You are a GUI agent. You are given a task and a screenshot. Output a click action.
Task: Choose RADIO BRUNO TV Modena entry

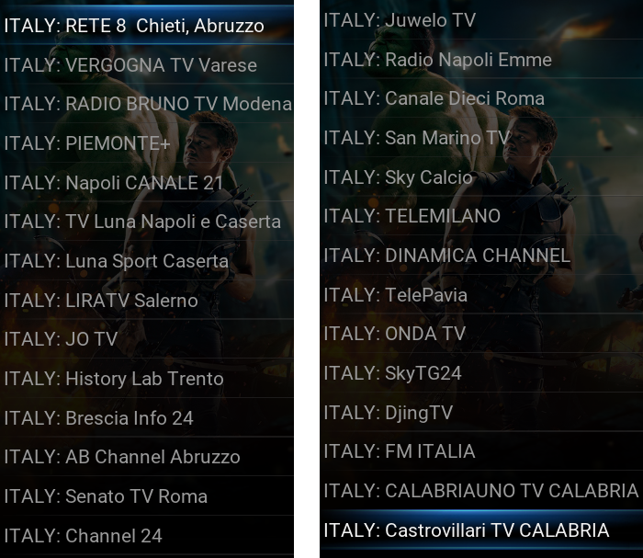click(146, 104)
